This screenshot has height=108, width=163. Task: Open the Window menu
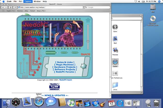click(37, 2)
